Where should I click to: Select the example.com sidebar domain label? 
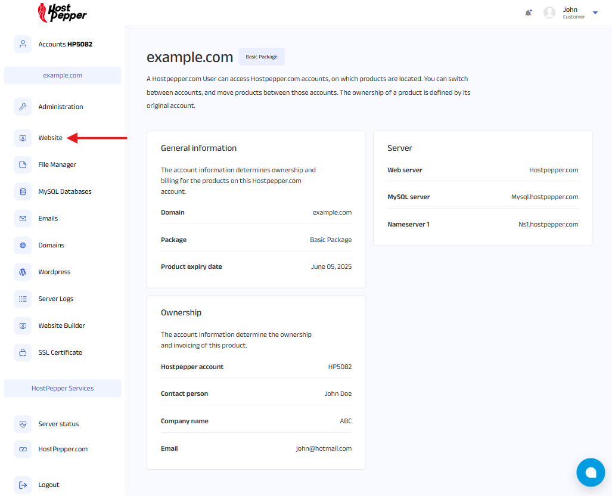click(63, 75)
